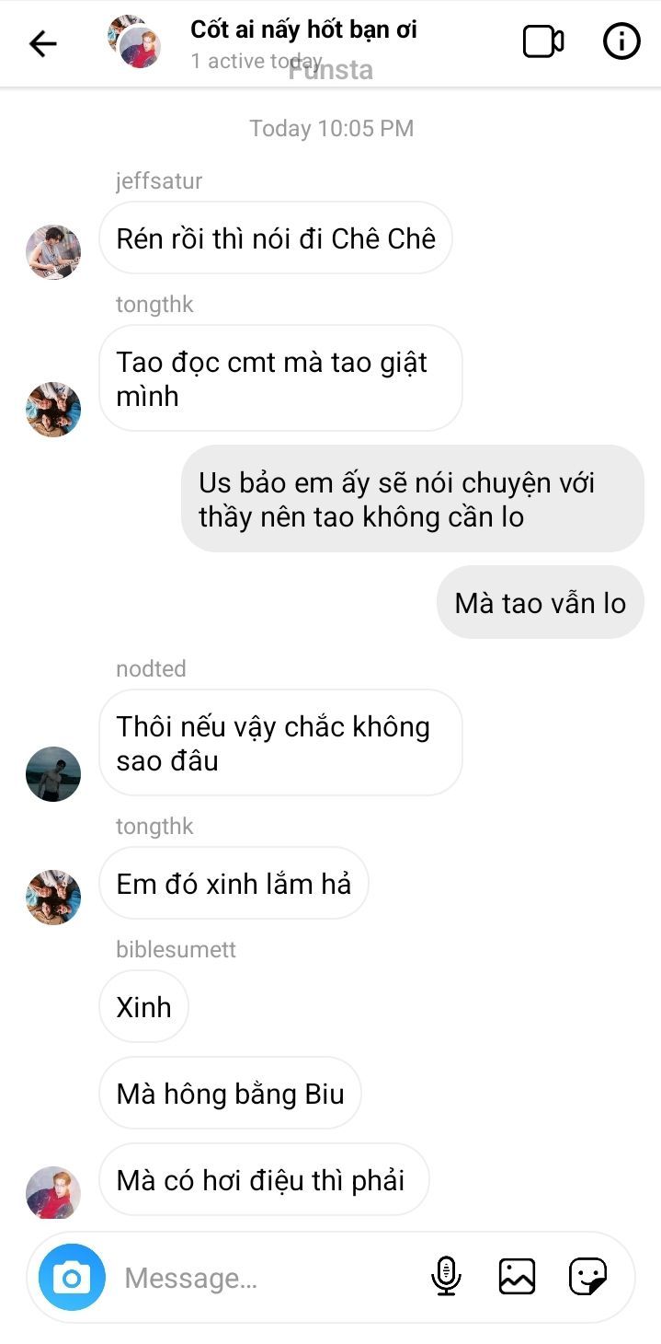Focus the Message input field
Screen dimensions: 661x1344
tap(267, 1278)
